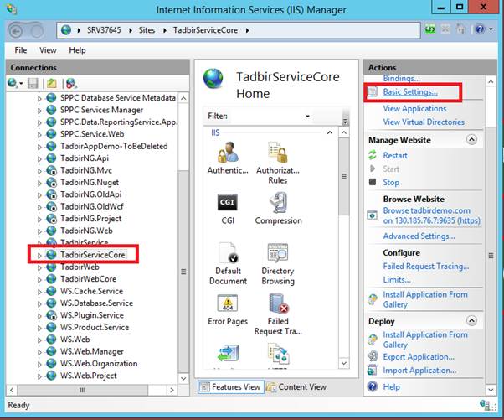Click the Connections tree vertical scrollbar
Viewport: 504px width, 420px height.
[183, 272]
